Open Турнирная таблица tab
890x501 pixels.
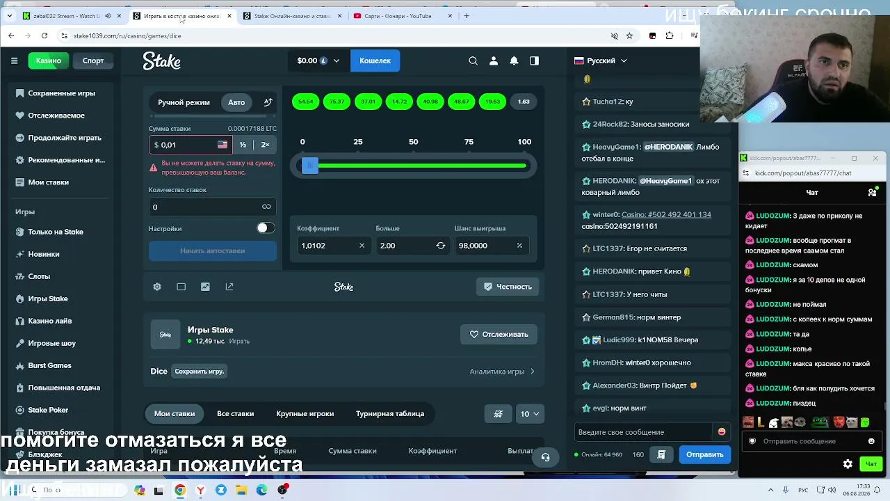390,413
